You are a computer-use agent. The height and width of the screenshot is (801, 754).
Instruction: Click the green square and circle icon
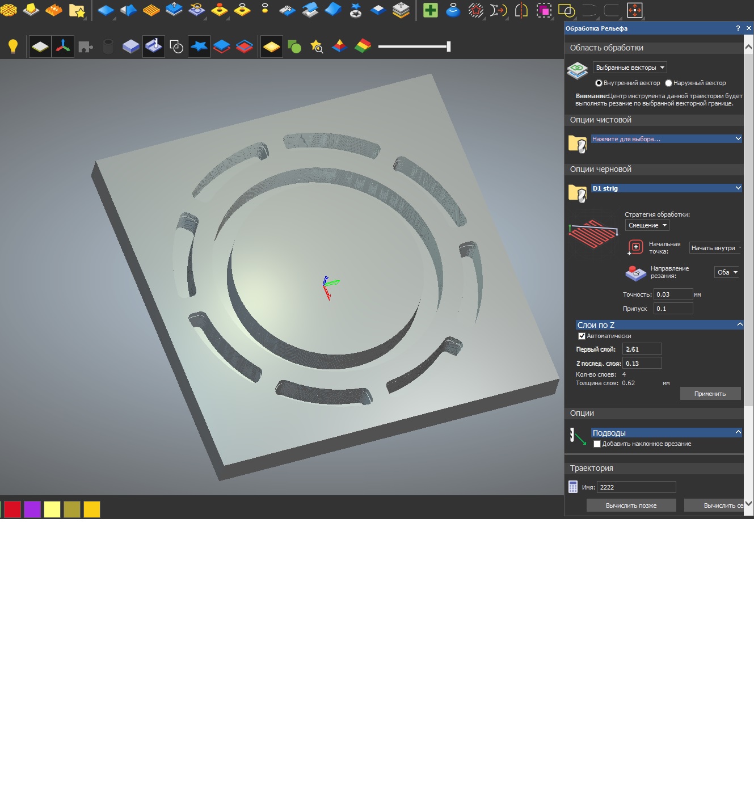(x=294, y=47)
